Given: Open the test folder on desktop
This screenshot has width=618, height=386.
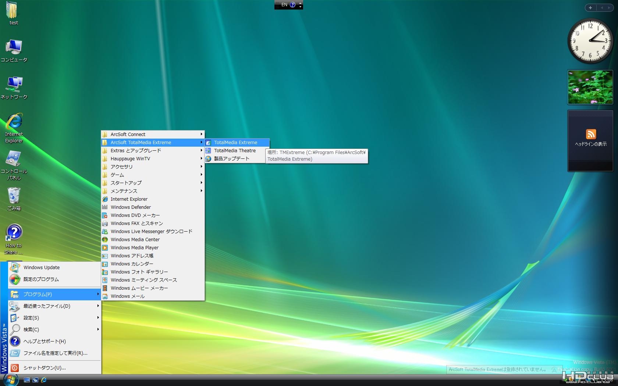Looking at the screenshot, I should [12, 11].
